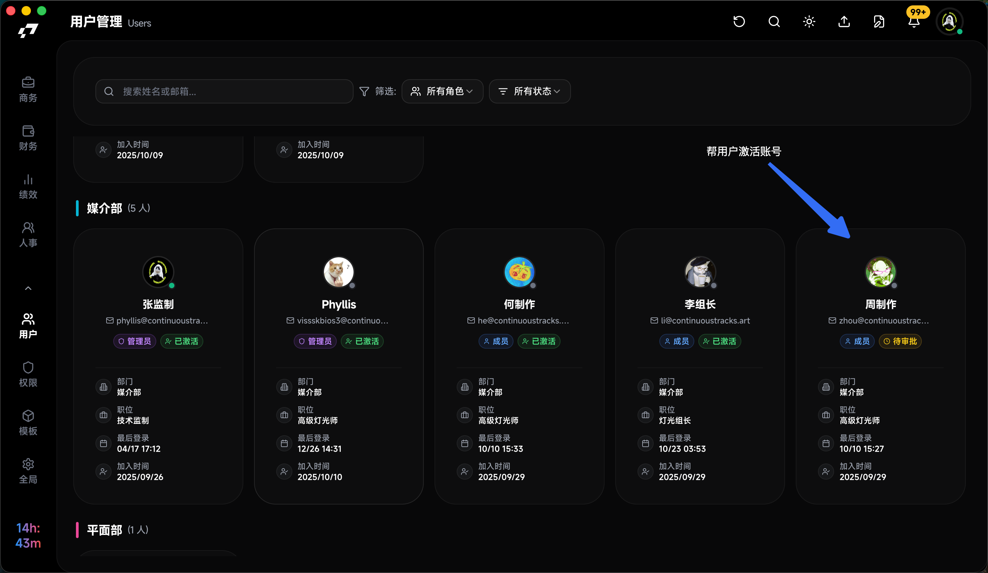Click Phyllis's last login 12/26 14:31
988x573 pixels.
(320, 449)
